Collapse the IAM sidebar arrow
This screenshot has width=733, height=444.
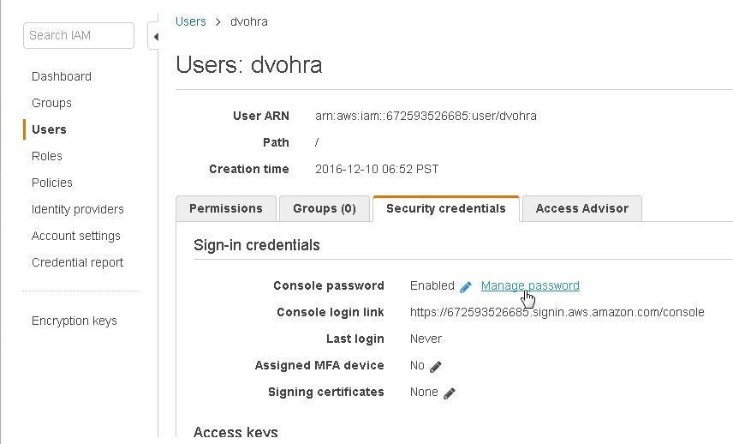click(156, 37)
